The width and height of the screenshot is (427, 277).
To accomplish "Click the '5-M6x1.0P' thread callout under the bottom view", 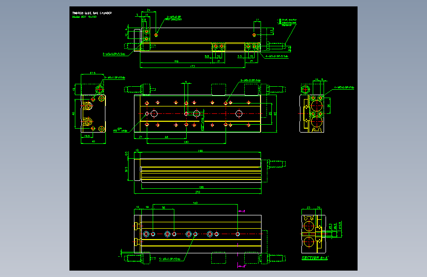I will (x=169, y=259).
